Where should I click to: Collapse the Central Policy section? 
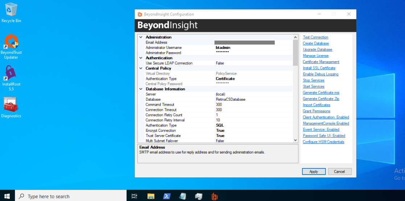tap(141, 68)
